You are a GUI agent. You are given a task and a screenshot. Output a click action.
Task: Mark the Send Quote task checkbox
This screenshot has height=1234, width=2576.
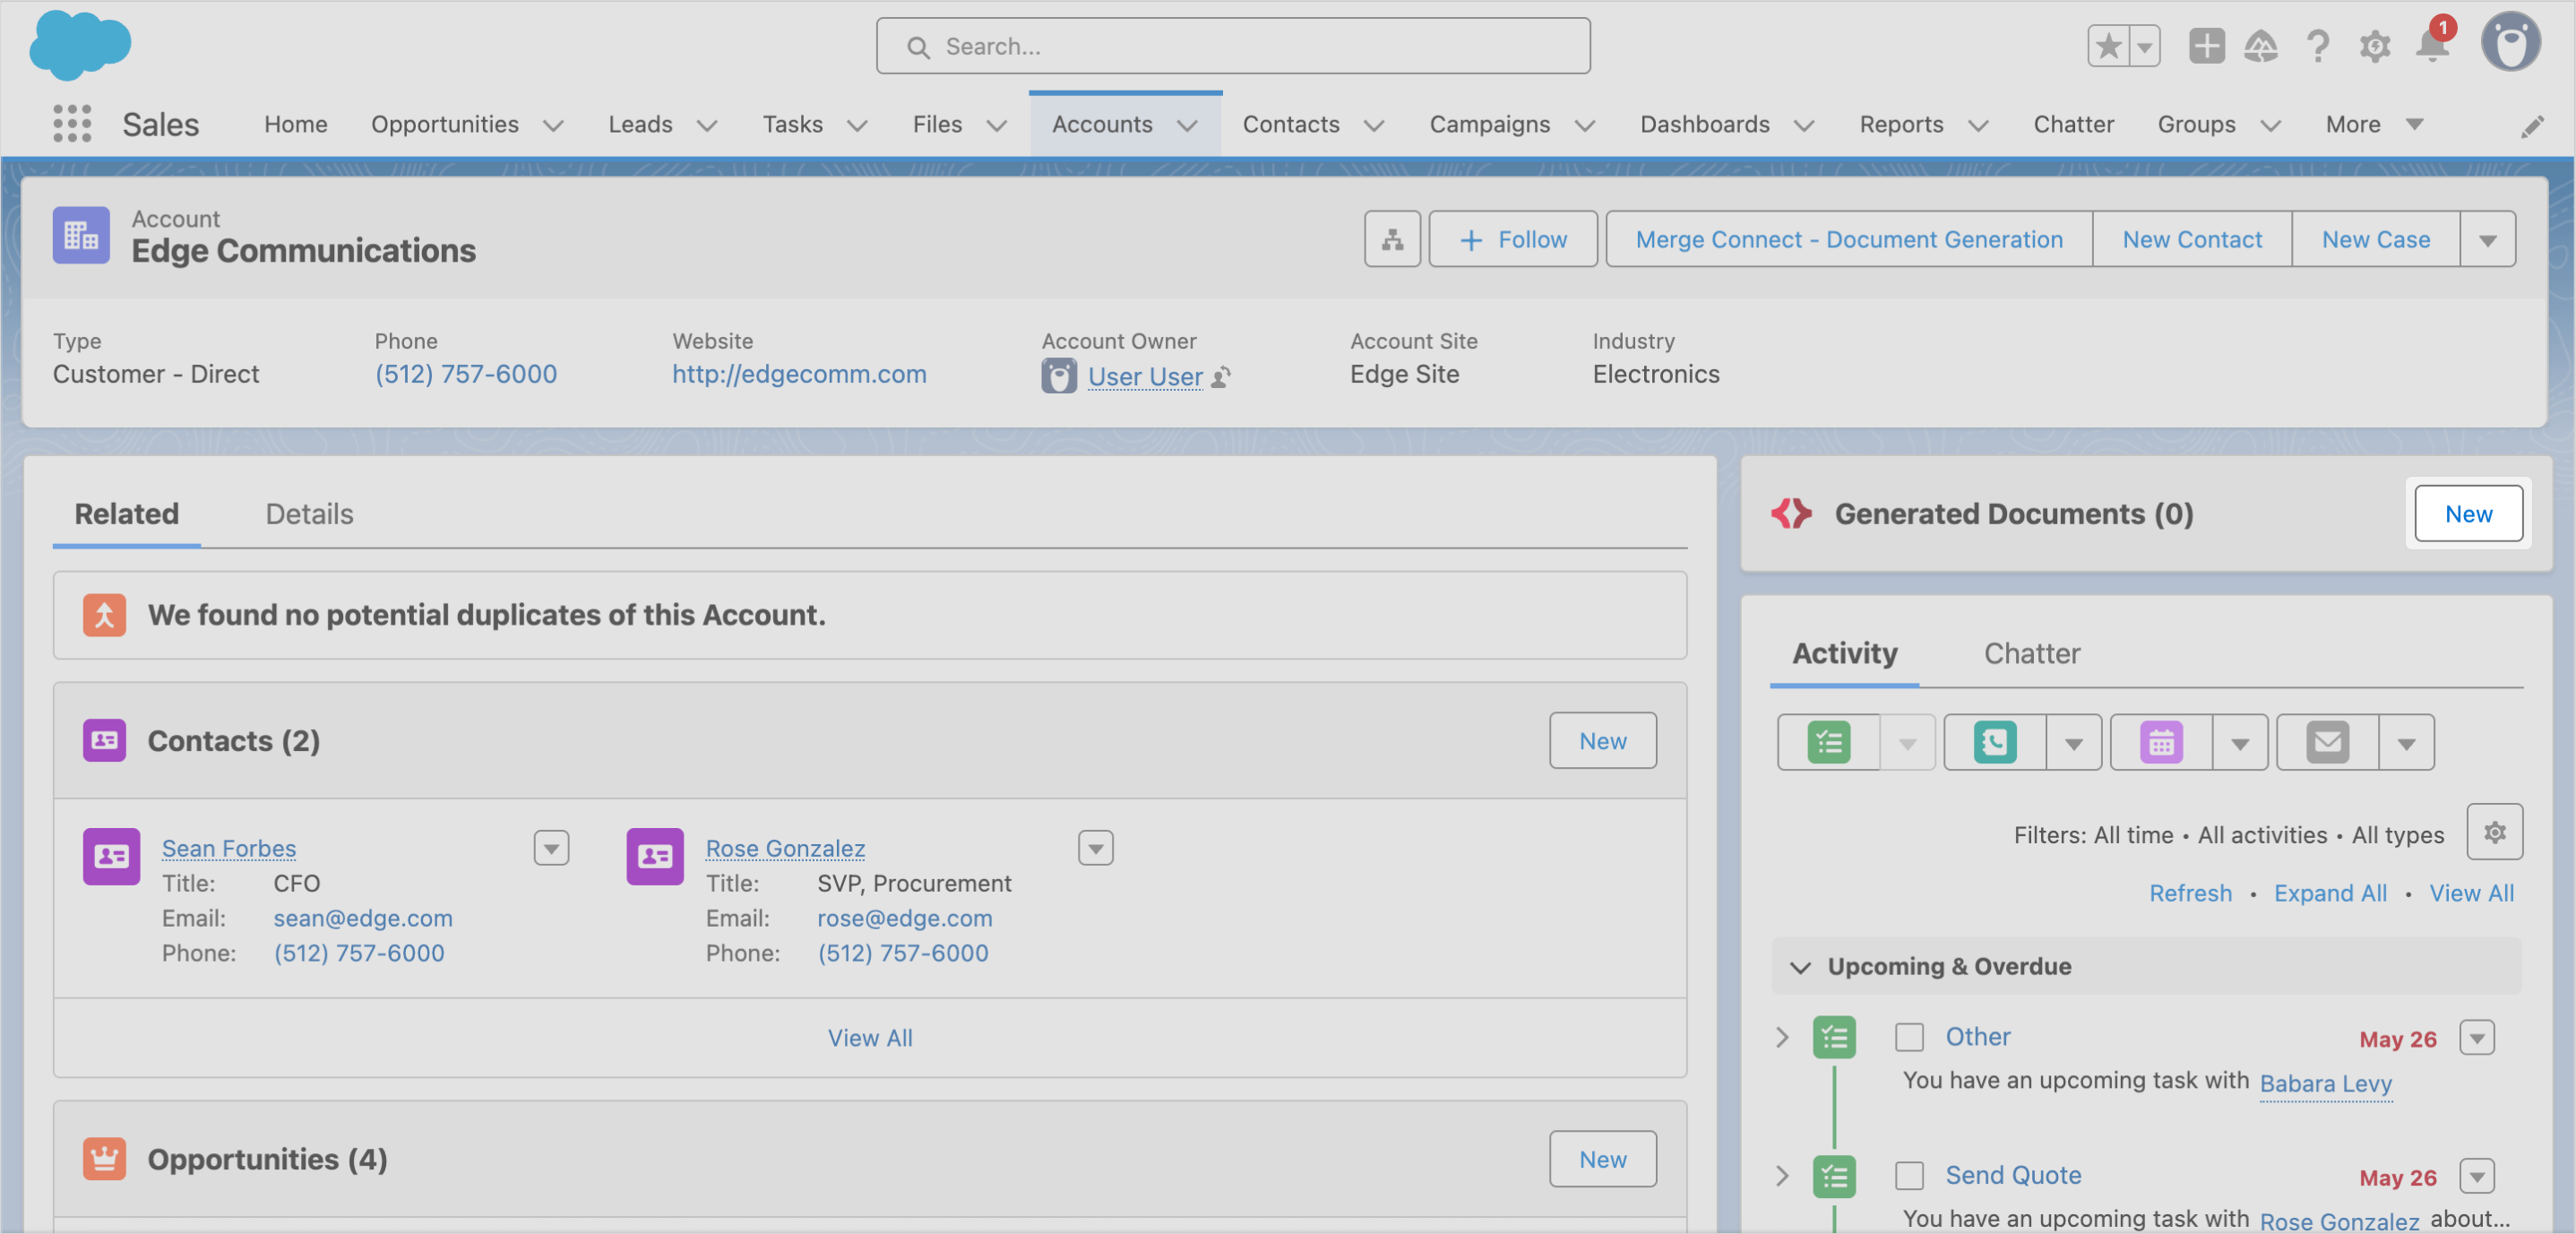pos(1910,1176)
